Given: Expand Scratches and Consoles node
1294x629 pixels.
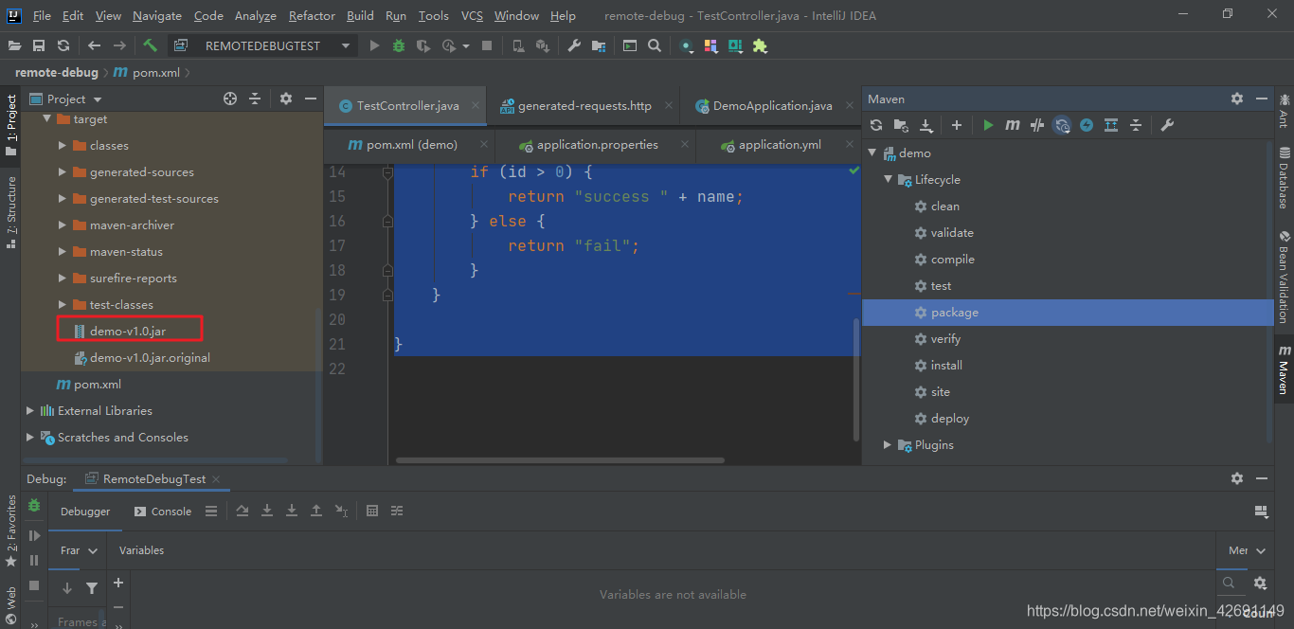Looking at the screenshot, I should [x=30, y=438].
